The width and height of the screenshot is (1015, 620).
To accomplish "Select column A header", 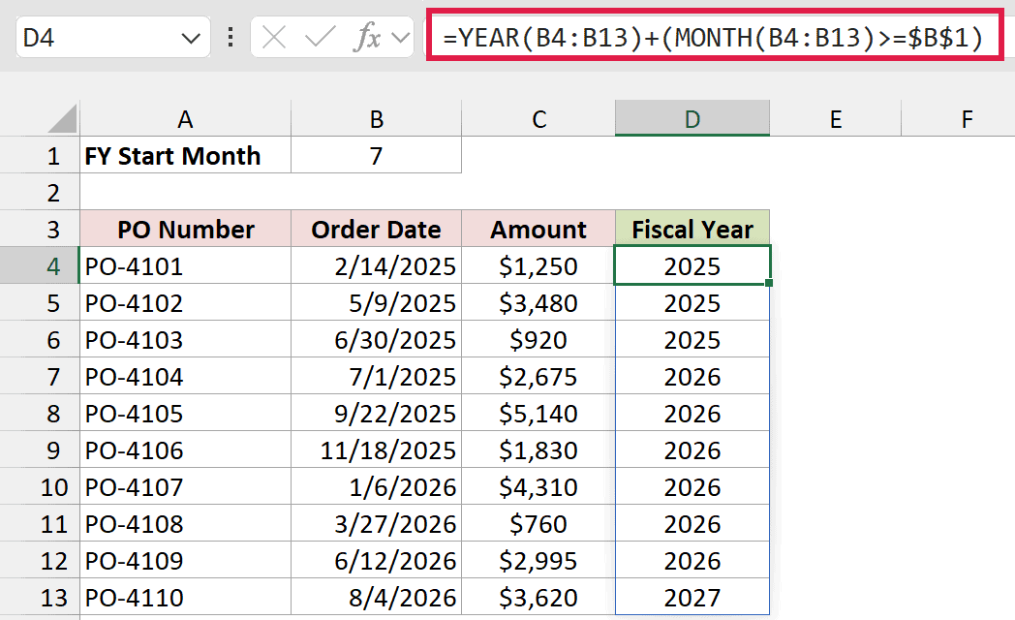I will (185, 118).
